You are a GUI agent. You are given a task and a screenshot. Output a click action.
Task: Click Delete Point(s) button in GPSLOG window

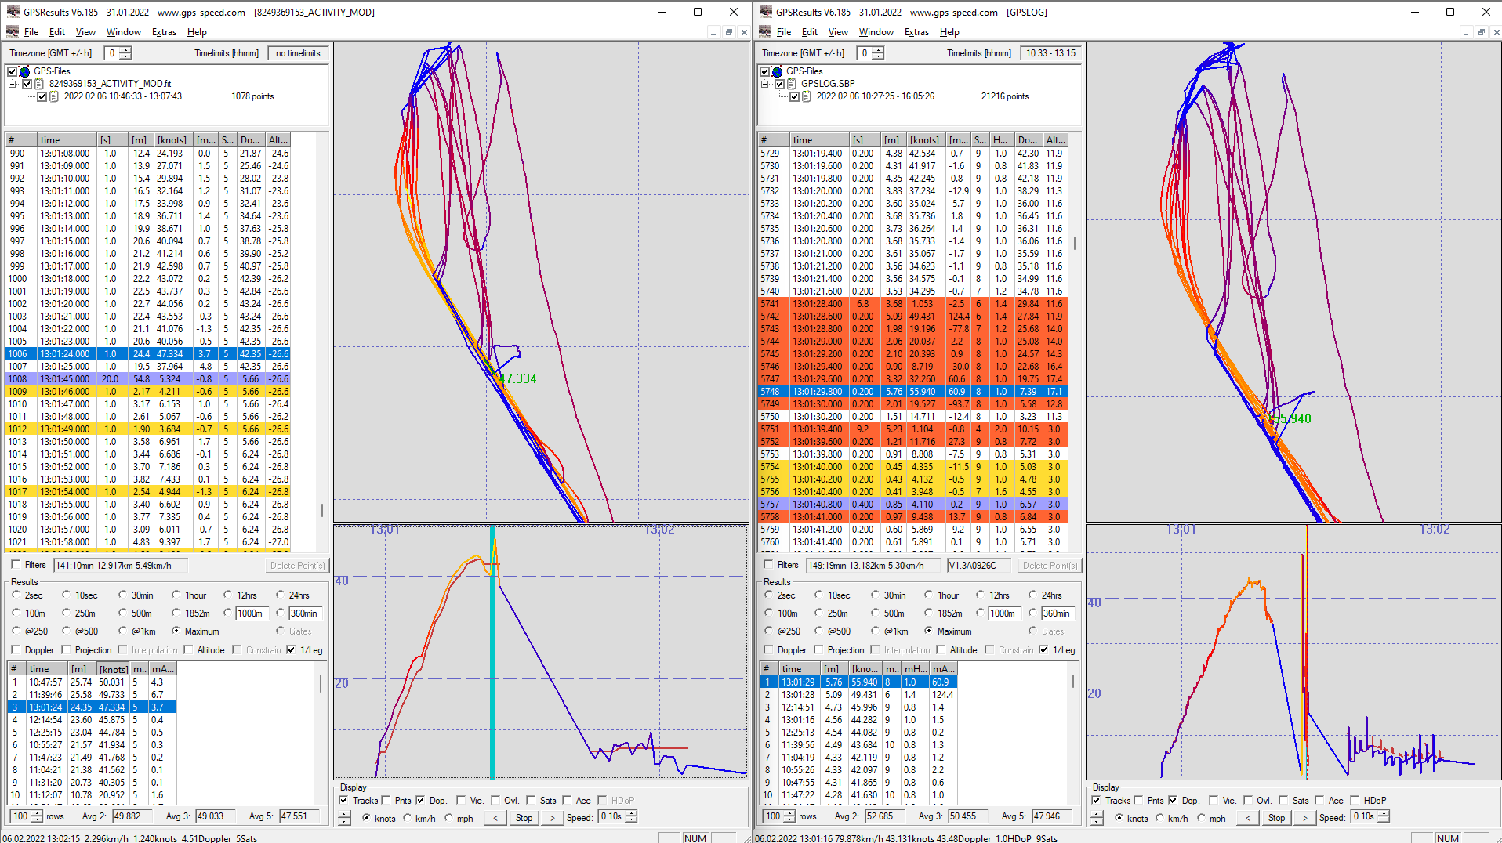coord(1050,566)
